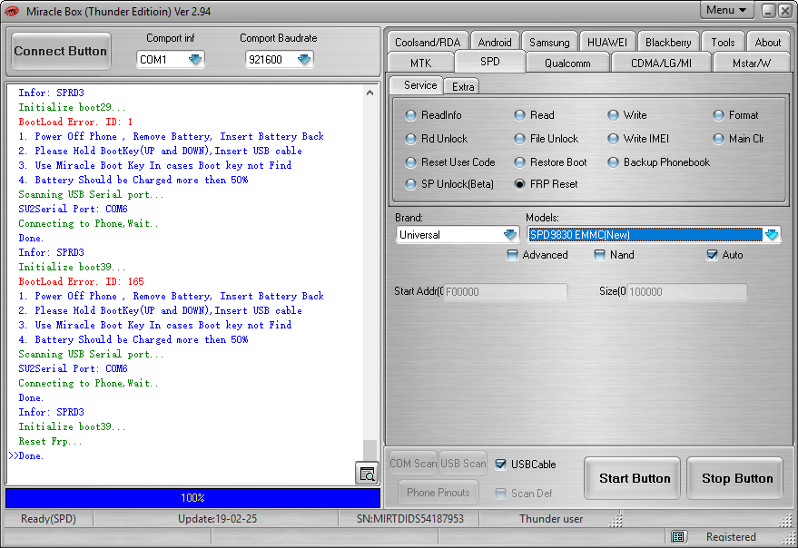Screen dimensions: 798x548
Task: Click the Connect Button
Action: [x=61, y=52]
